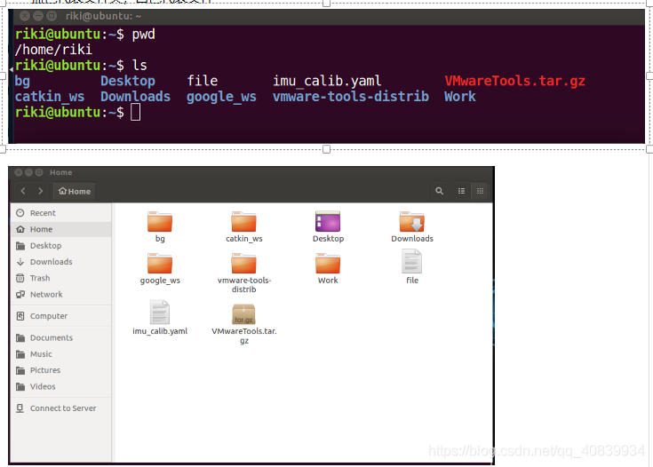Open the bg folder icon
The height and width of the screenshot is (467, 653).
click(x=160, y=221)
